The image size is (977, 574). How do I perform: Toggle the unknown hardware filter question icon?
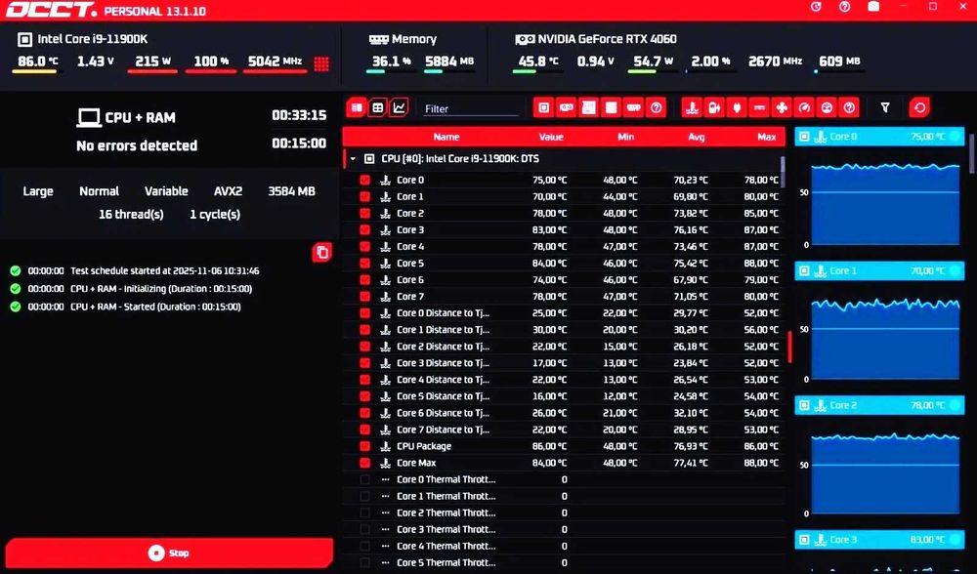pyautogui.click(x=657, y=107)
